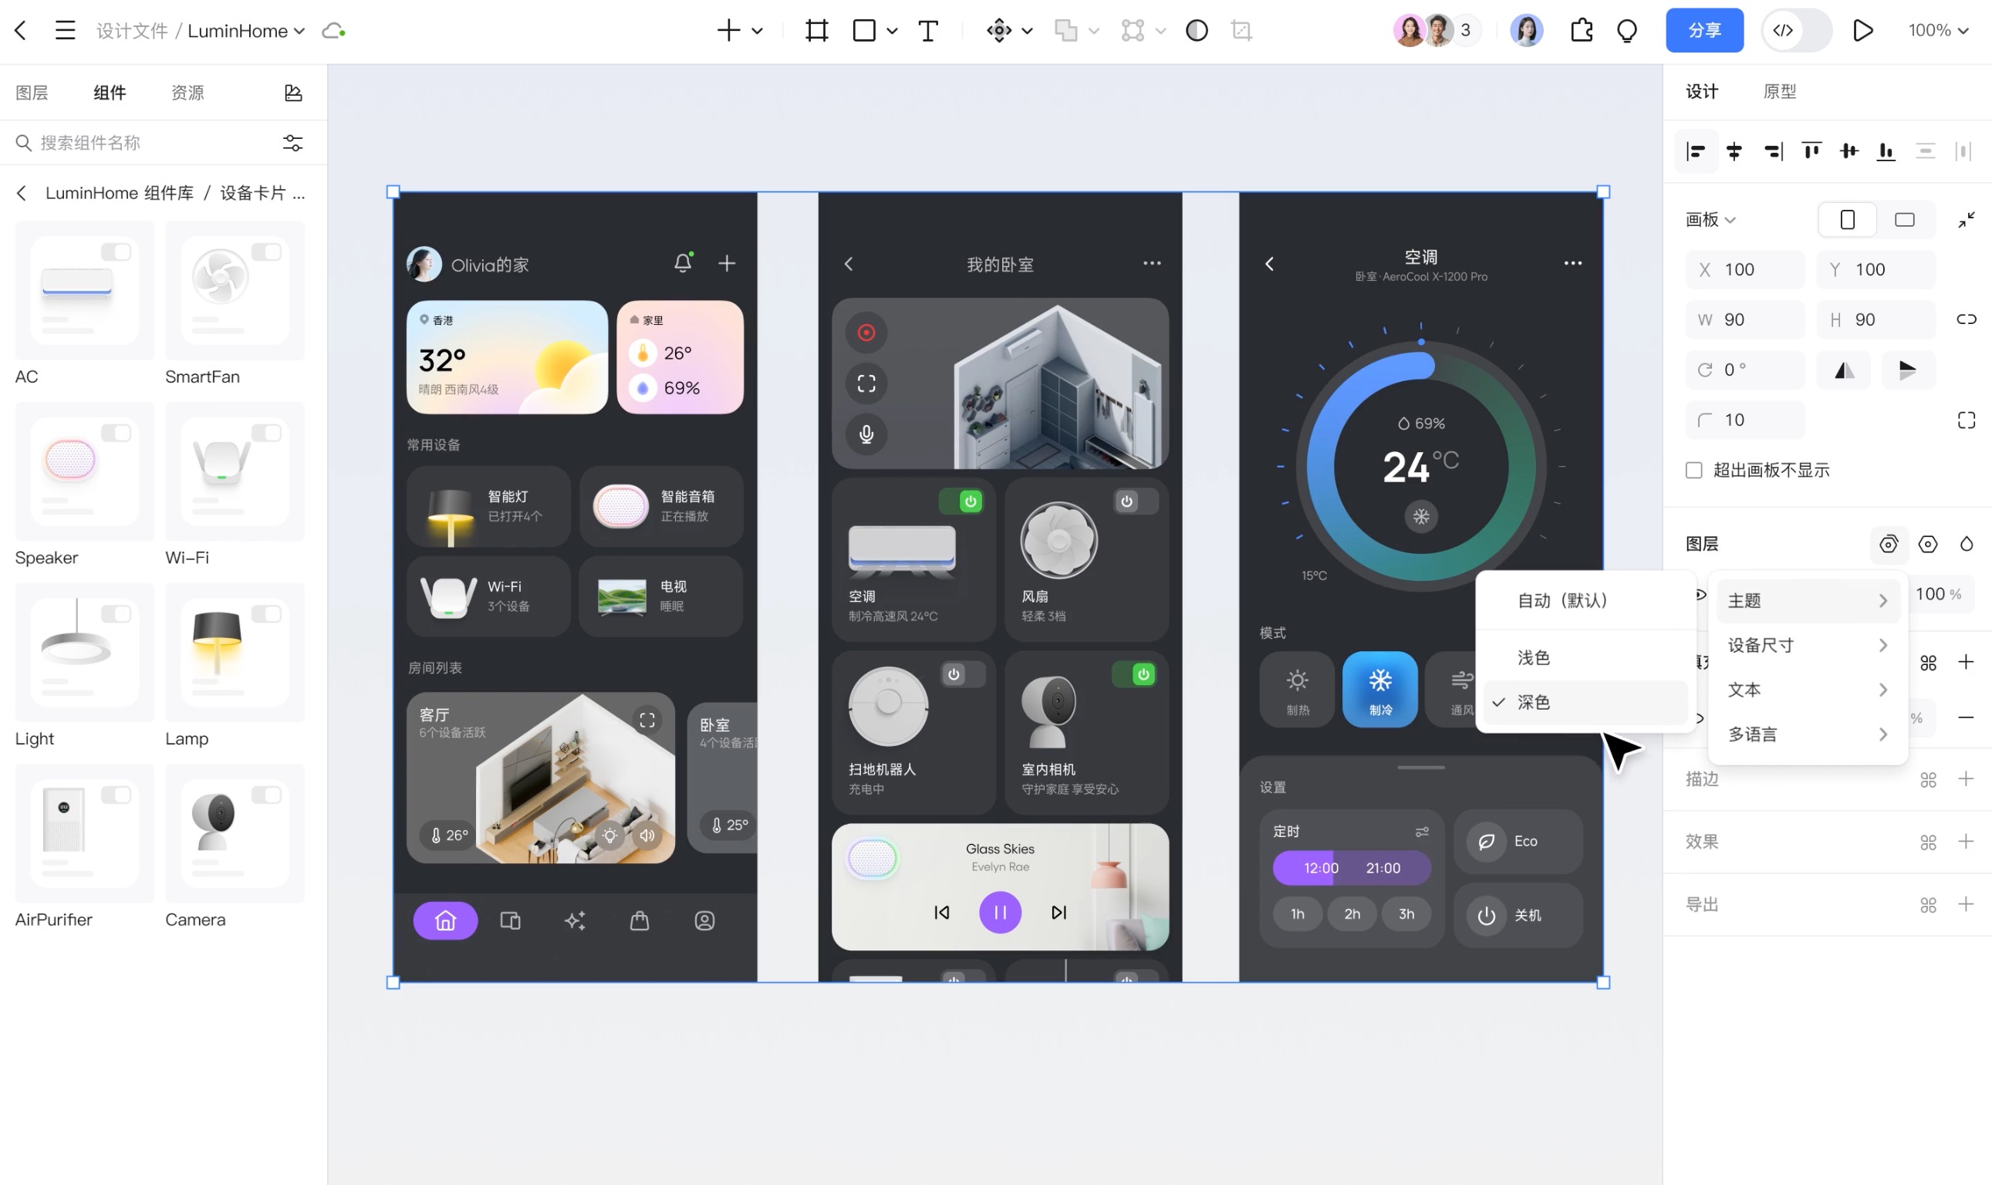Select the Frame tool
The image size is (1992, 1185).
coord(816,30)
